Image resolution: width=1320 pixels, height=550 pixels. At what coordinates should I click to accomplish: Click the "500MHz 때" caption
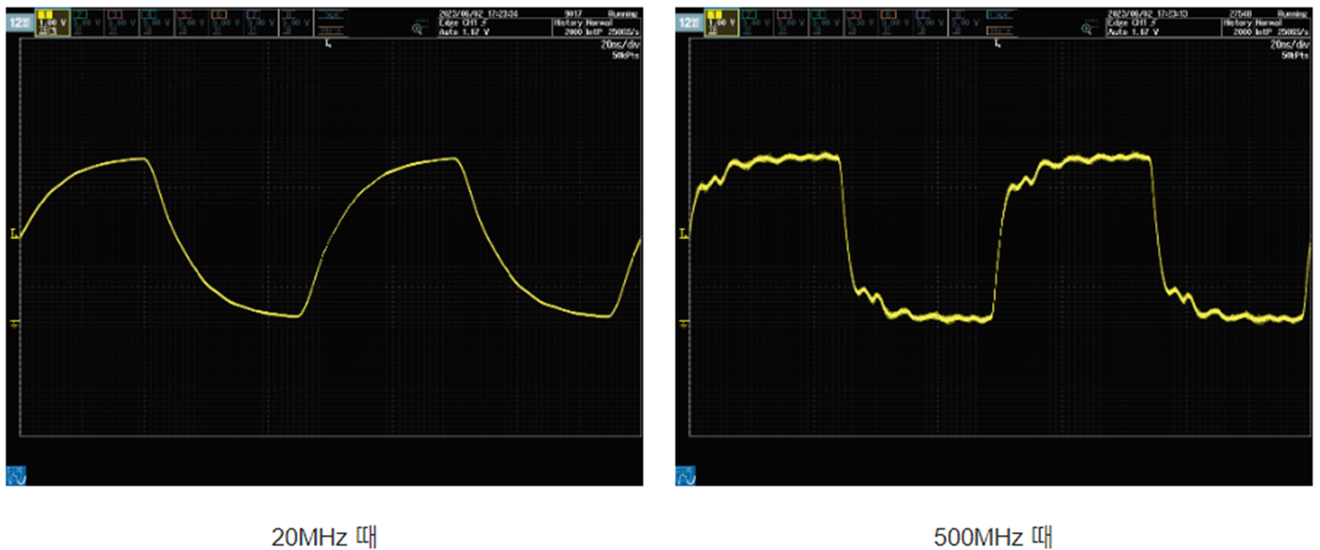click(x=993, y=538)
